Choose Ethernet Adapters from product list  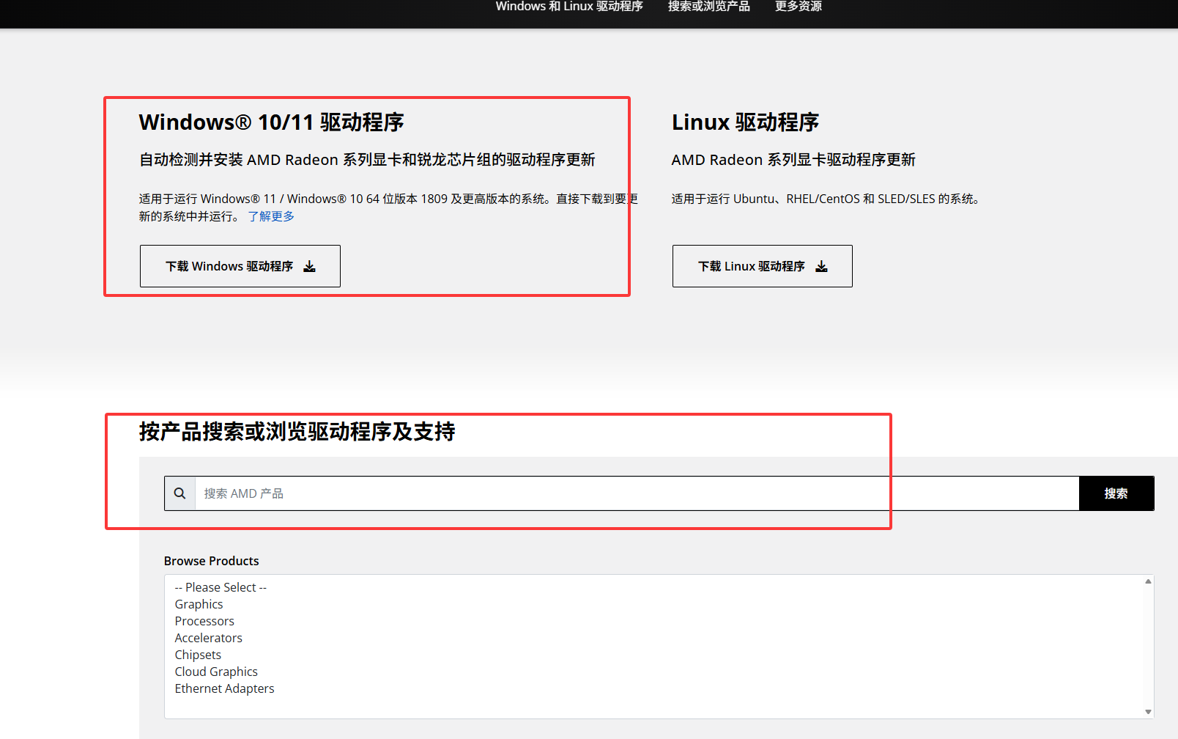224,688
